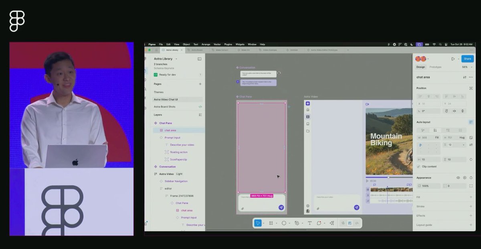Open the dropdown arrow beside Move tool

click(264, 223)
